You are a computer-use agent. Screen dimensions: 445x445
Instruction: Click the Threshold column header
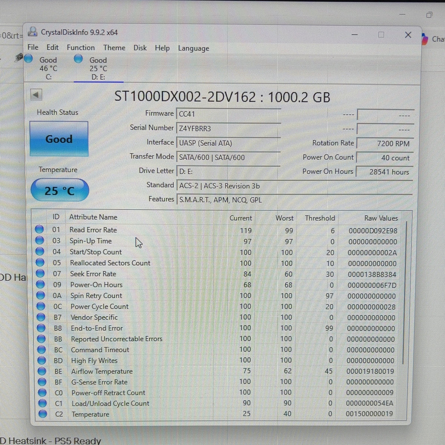[320, 218]
